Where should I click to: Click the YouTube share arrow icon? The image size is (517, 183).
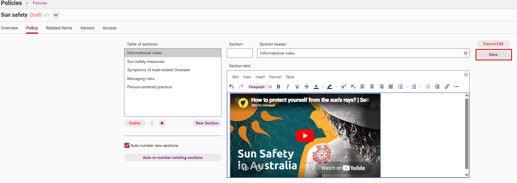(x=245, y=168)
